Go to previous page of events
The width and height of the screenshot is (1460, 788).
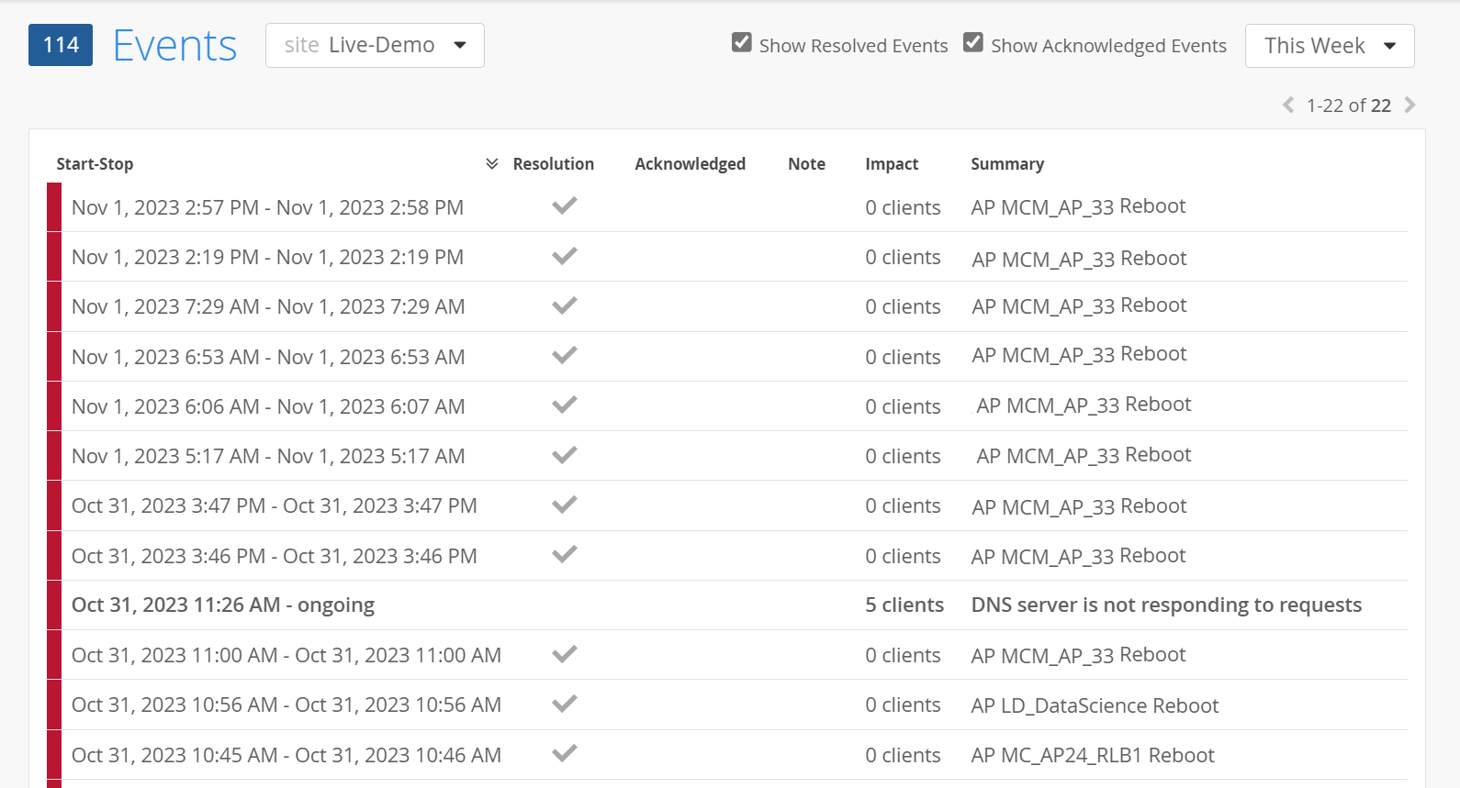pyautogui.click(x=1288, y=105)
